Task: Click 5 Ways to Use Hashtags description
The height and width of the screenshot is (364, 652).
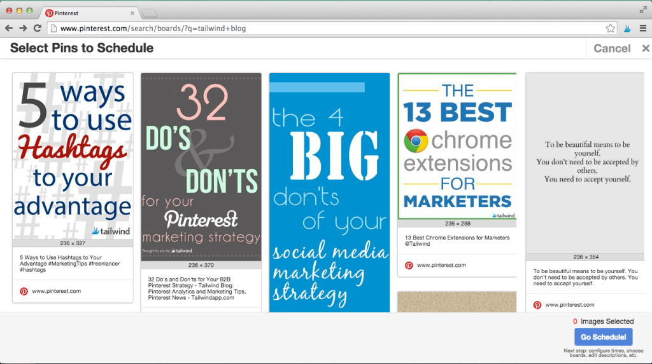Action: tap(69, 264)
